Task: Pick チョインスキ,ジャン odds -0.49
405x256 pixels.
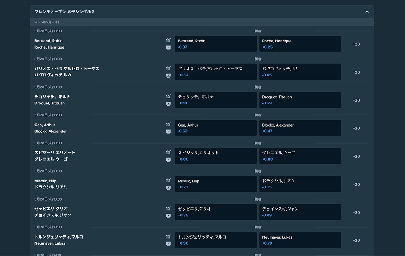Action: (x=300, y=212)
